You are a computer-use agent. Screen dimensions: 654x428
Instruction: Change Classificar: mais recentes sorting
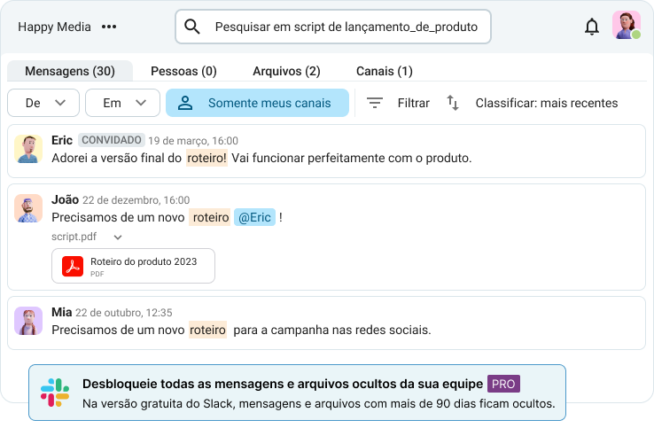point(547,103)
